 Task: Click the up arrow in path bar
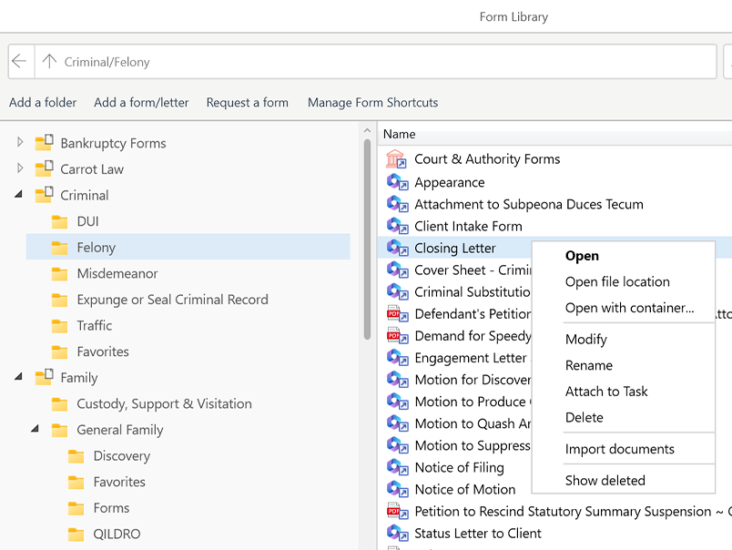pyautogui.click(x=49, y=62)
